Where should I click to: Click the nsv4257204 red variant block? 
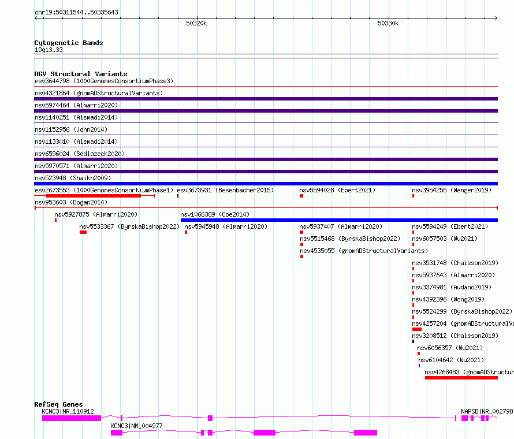416,329
